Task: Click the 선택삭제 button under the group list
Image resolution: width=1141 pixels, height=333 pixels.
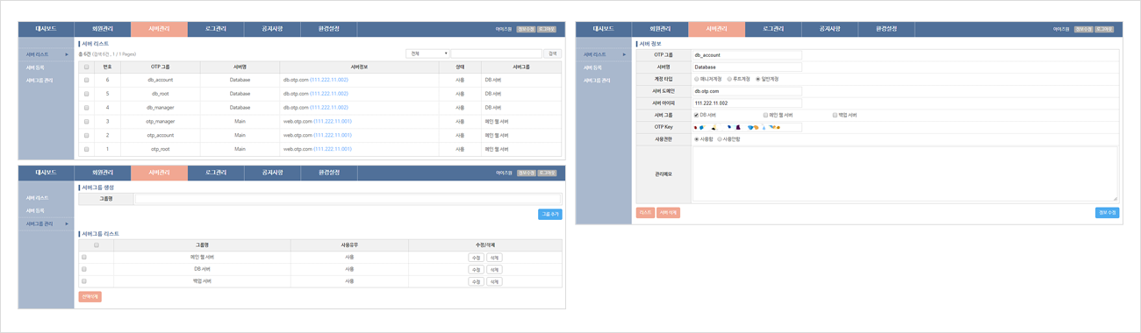Action: 90,297
